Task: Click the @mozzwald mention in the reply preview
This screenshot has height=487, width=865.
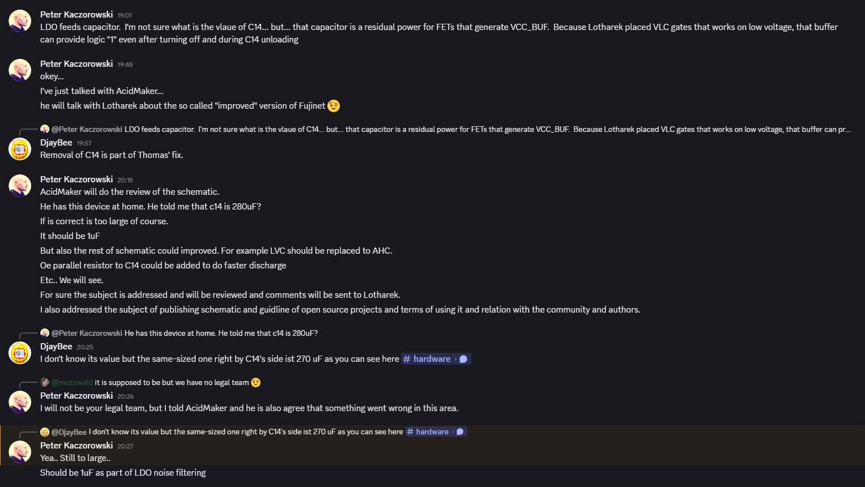Action: click(x=72, y=383)
